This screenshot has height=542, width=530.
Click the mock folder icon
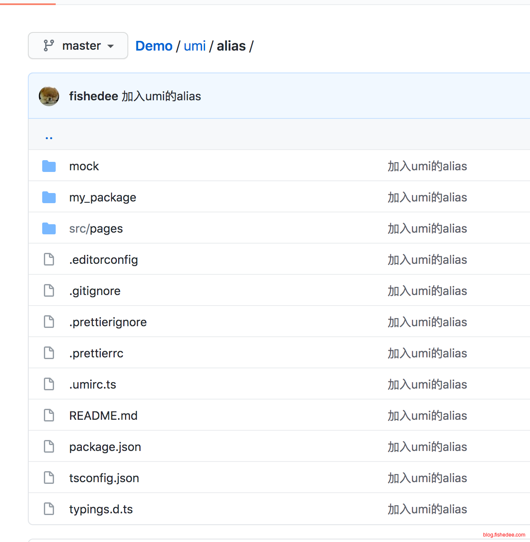(49, 166)
